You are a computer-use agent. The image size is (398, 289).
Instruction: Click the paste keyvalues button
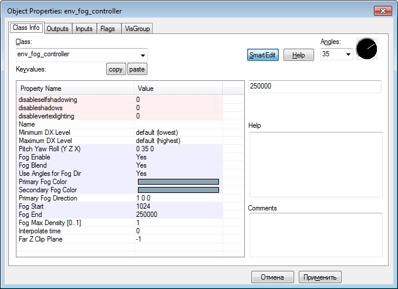click(x=137, y=69)
